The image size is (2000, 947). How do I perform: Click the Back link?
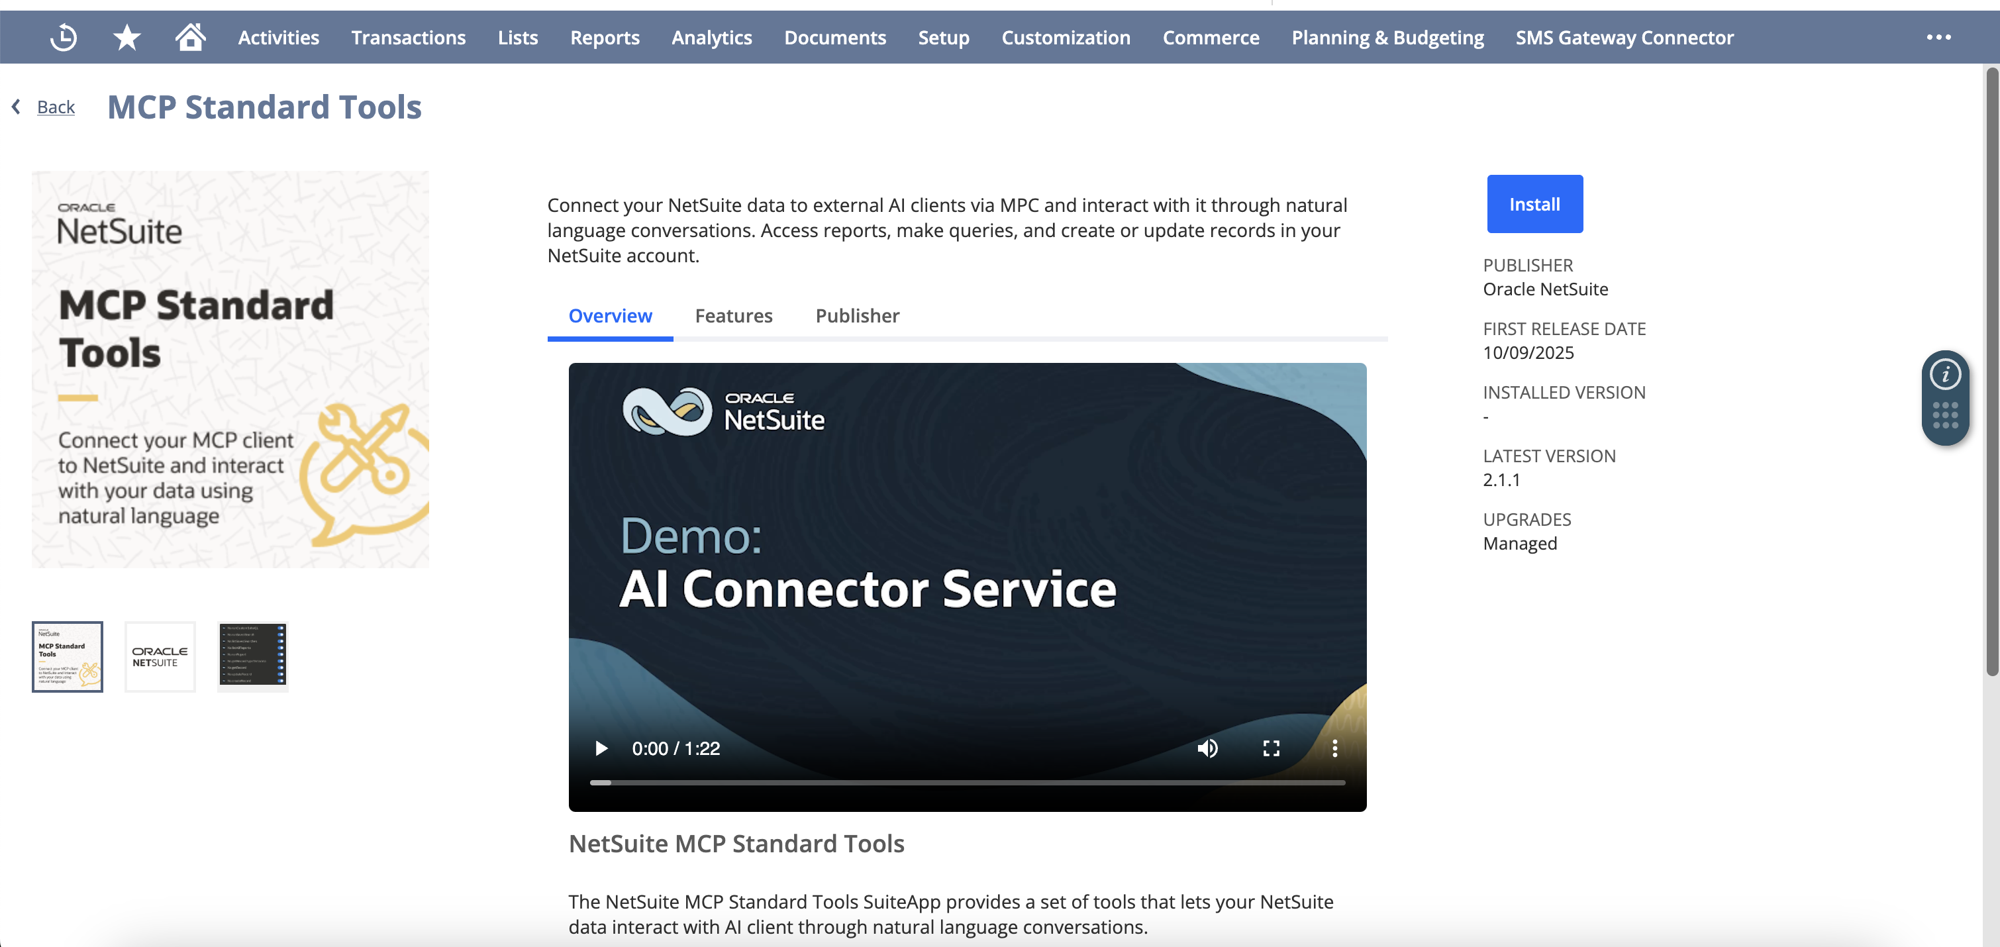click(x=56, y=107)
